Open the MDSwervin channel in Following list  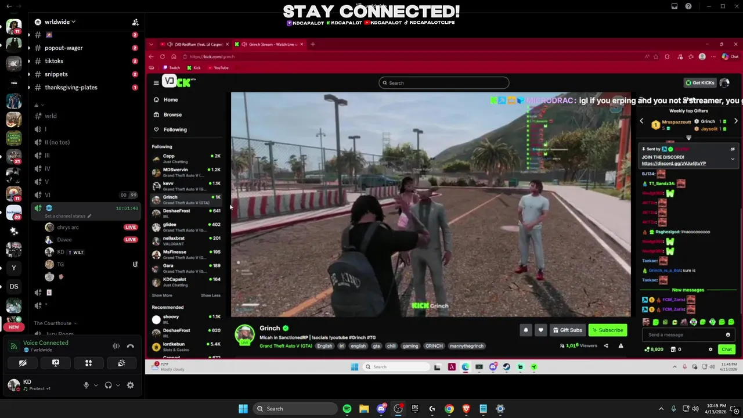(186, 172)
